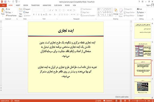Expand Shape Effects options
Image resolution: width=154 pixels, height=102 pixels.
[129, 16]
